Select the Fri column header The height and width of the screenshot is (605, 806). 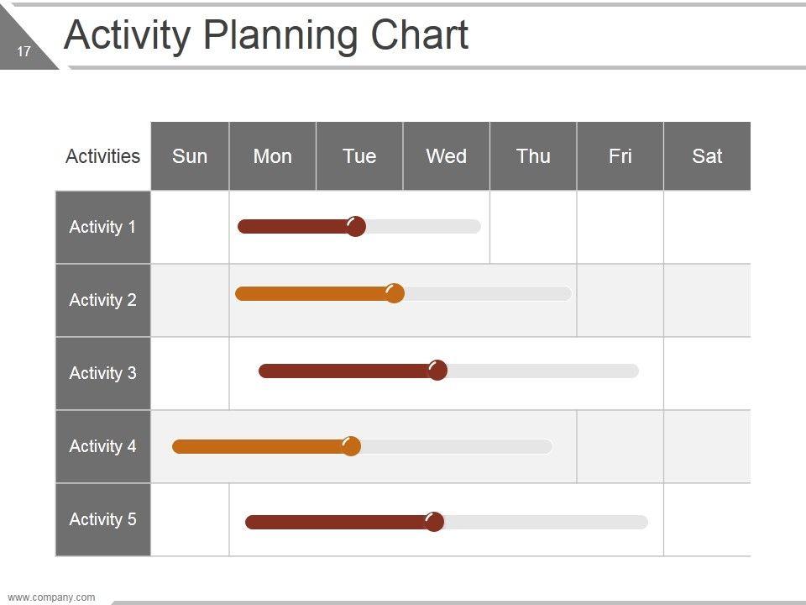pyautogui.click(x=620, y=156)
